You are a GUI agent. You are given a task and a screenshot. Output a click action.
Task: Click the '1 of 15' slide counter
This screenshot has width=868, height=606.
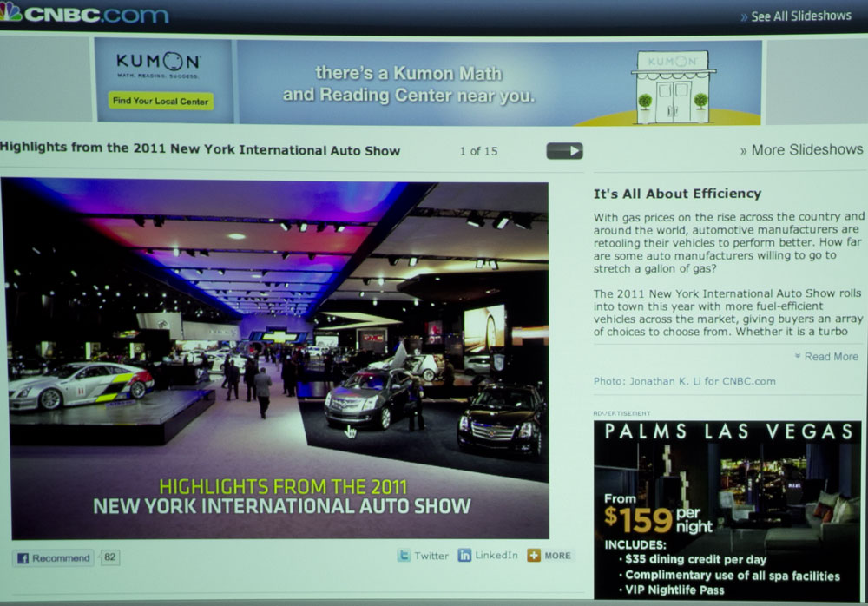(x=478, y=151)
